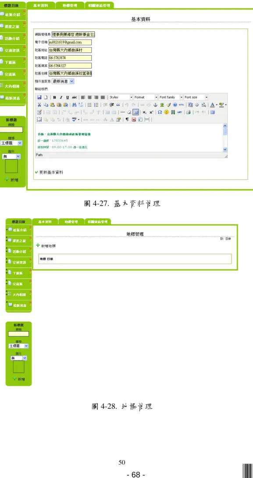Image resolution: width=253 pixels, height=478 pixels.
Task: Open 社區介紹 in the Figure 4-27 sidebar
Action: click(12, 14)
